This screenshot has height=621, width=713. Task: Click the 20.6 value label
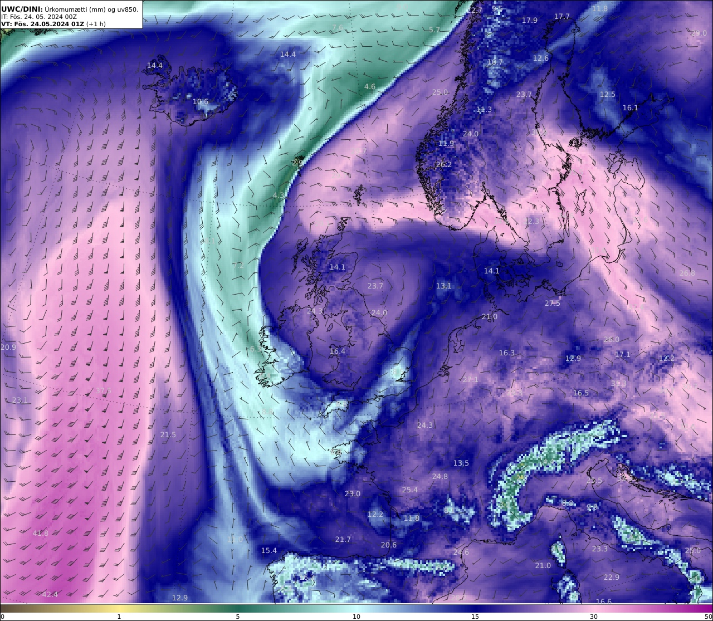click(x=389, y=545)
